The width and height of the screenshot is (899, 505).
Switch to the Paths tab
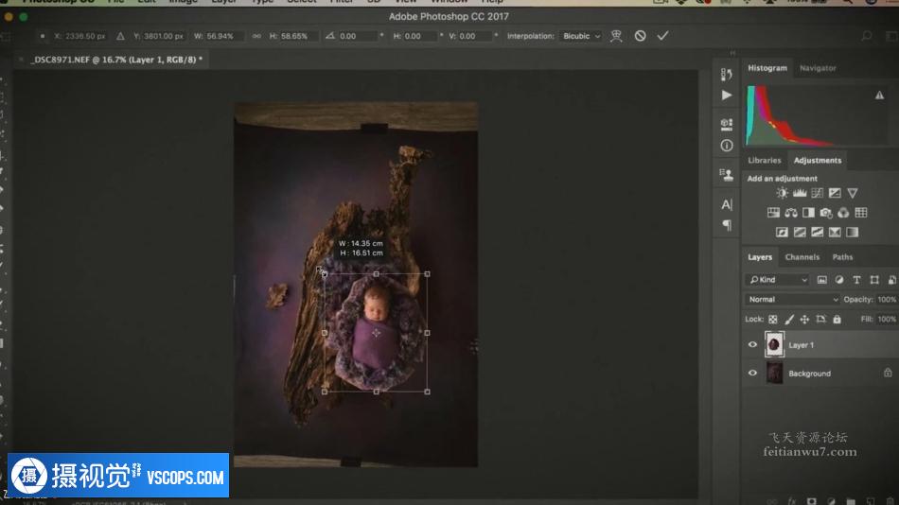(842, 257)
